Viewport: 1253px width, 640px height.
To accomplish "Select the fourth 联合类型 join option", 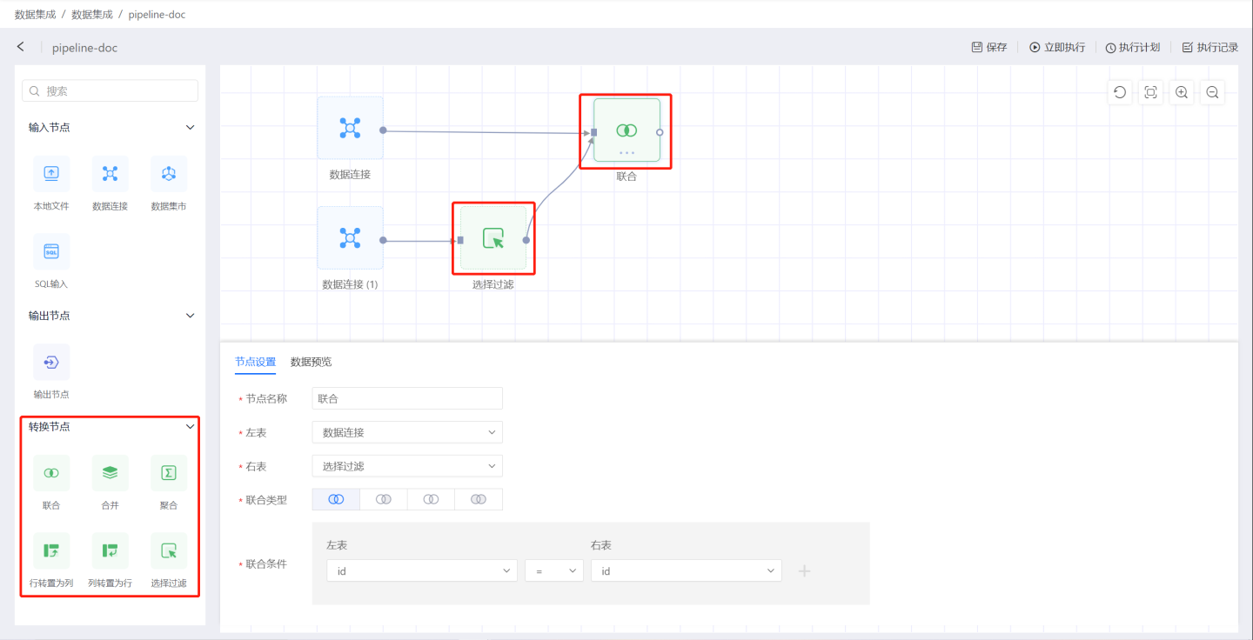I will pyautogui.click(x=479, y=499).
